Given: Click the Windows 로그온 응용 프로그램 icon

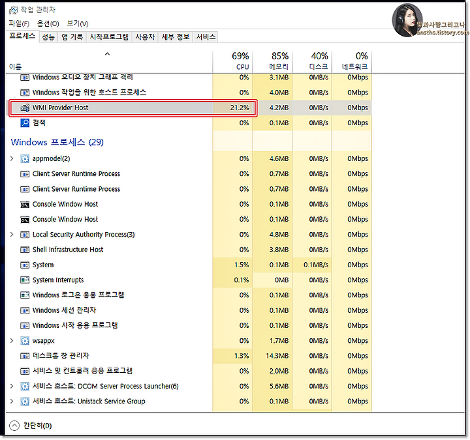Looking at the screenshot, I should [x=25, y=295].
